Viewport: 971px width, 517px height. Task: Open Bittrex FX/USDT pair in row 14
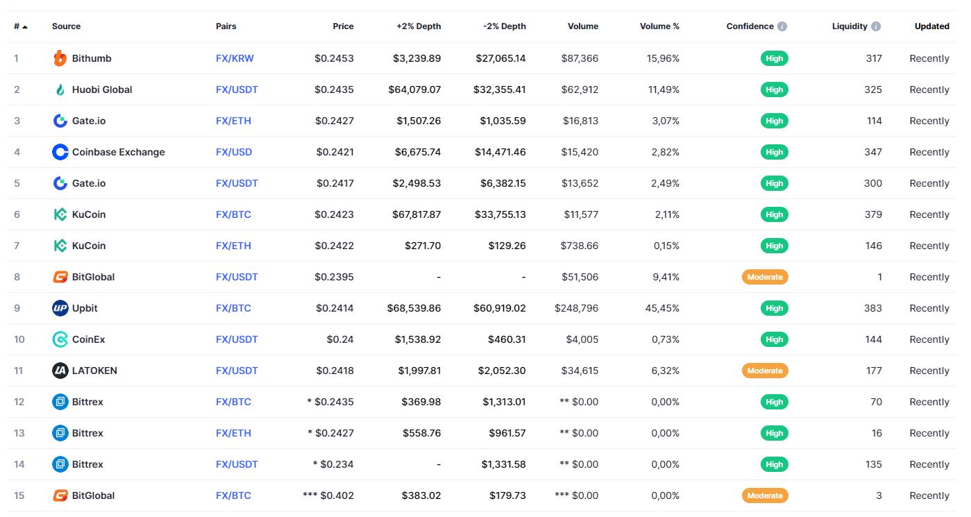[x=237, y=464]
